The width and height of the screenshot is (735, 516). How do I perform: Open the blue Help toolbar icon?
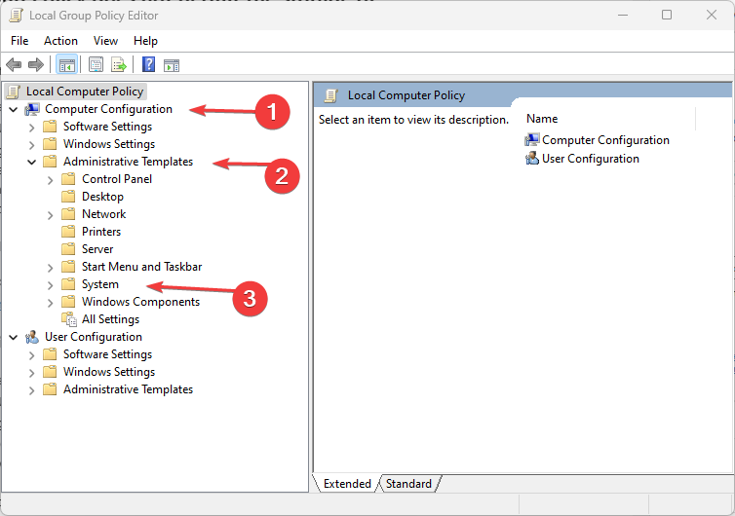point(148,64)
